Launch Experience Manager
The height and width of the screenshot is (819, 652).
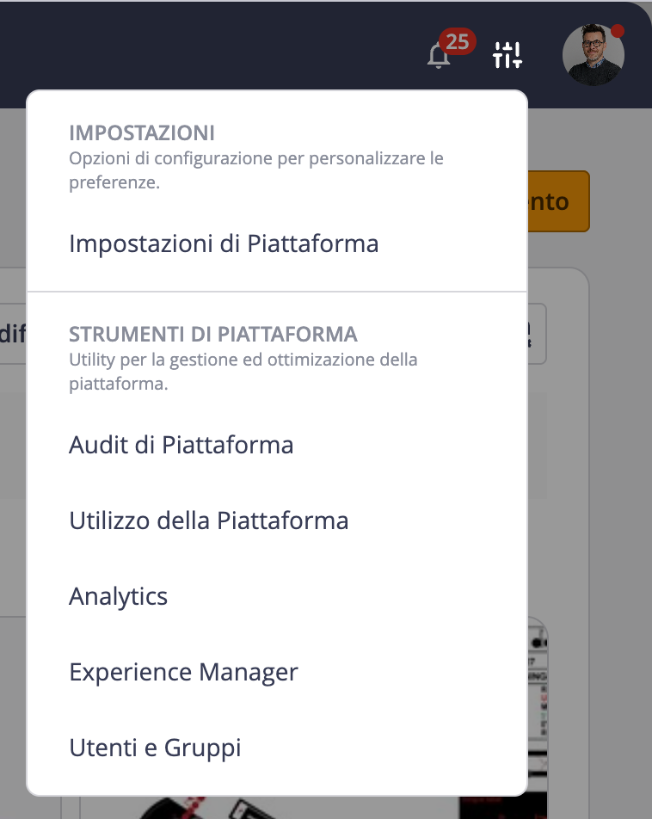(x=183, y=672)
